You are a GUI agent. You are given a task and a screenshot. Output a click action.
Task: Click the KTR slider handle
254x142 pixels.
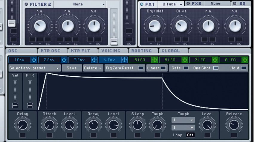30,106
